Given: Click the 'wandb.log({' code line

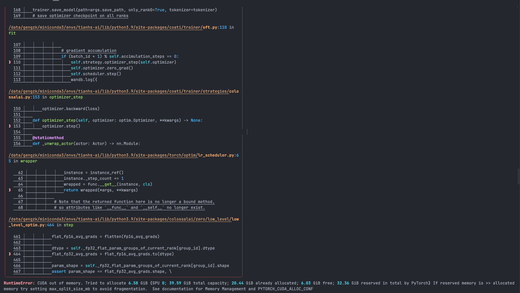Looking at the screenshot, I should (84, 80).
